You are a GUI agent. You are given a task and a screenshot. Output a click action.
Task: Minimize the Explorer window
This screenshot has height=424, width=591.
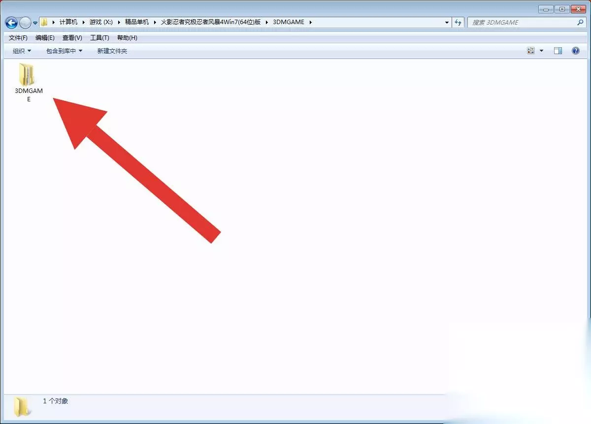545,9
